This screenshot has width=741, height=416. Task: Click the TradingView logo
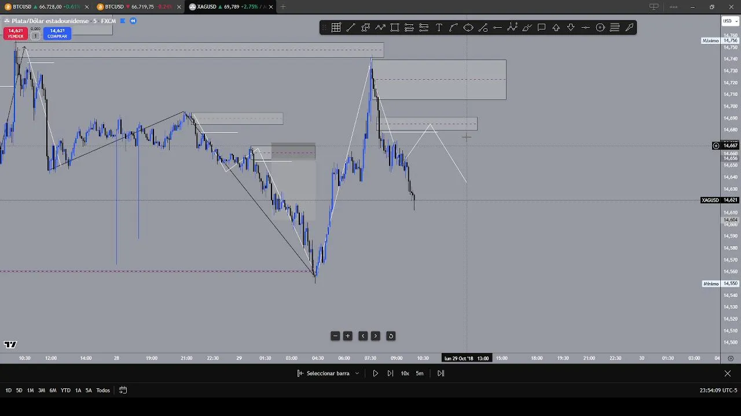tap(10, 344)
